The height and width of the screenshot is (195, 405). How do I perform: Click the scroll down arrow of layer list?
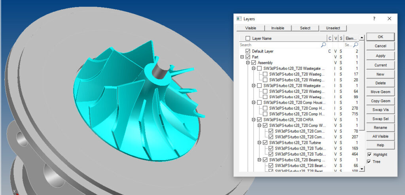362,168
